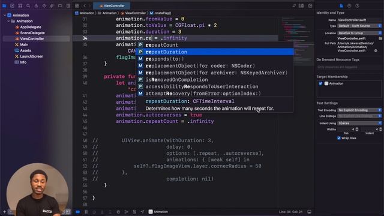Image resolution: width=384 pixels, height=216 pixels.
Task: Show the Quick Help inspector
Action: (358, 5)
